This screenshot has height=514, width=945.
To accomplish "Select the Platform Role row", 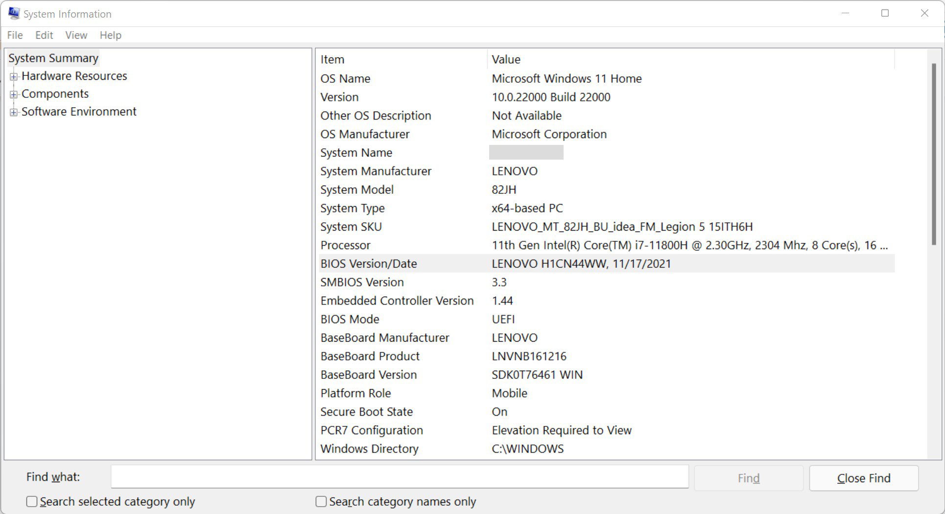I will pos(607,393).
